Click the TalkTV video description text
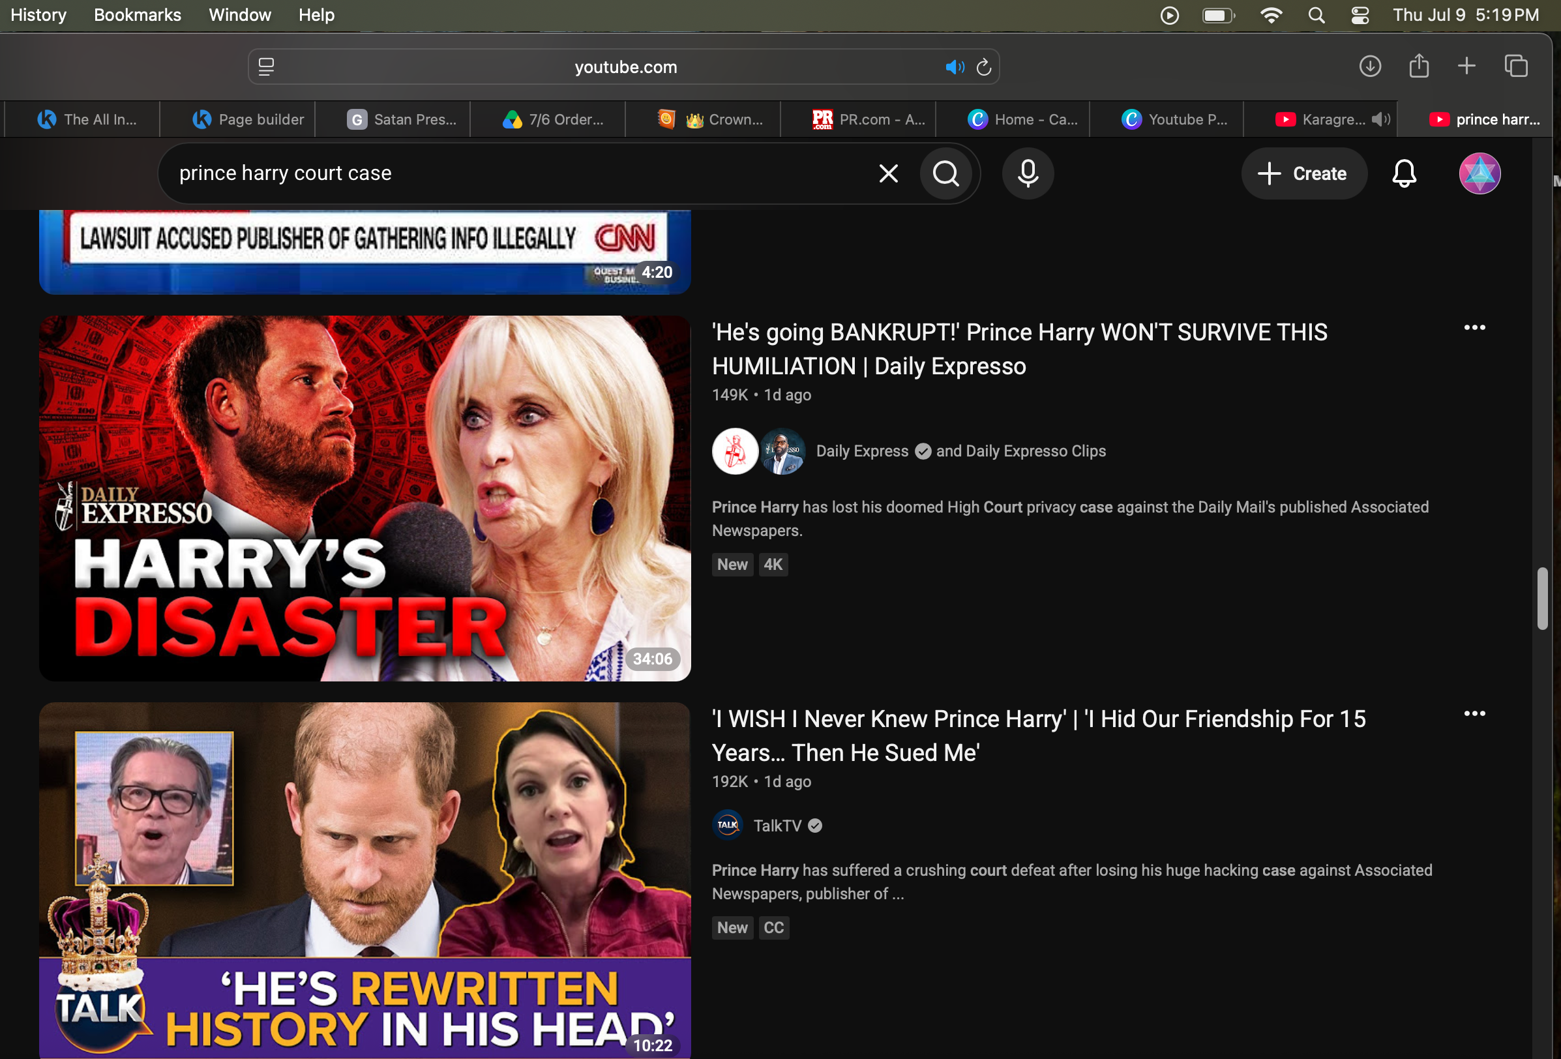1561x1059 pixels. click(1072, 882)
